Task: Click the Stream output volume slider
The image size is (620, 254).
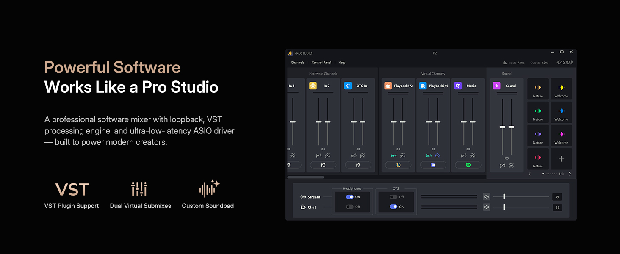Action: (521, 196)
